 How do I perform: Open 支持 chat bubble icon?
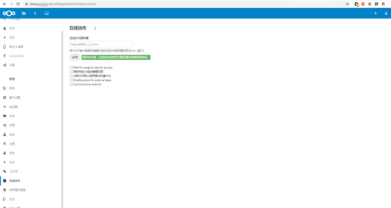[5, 116]
